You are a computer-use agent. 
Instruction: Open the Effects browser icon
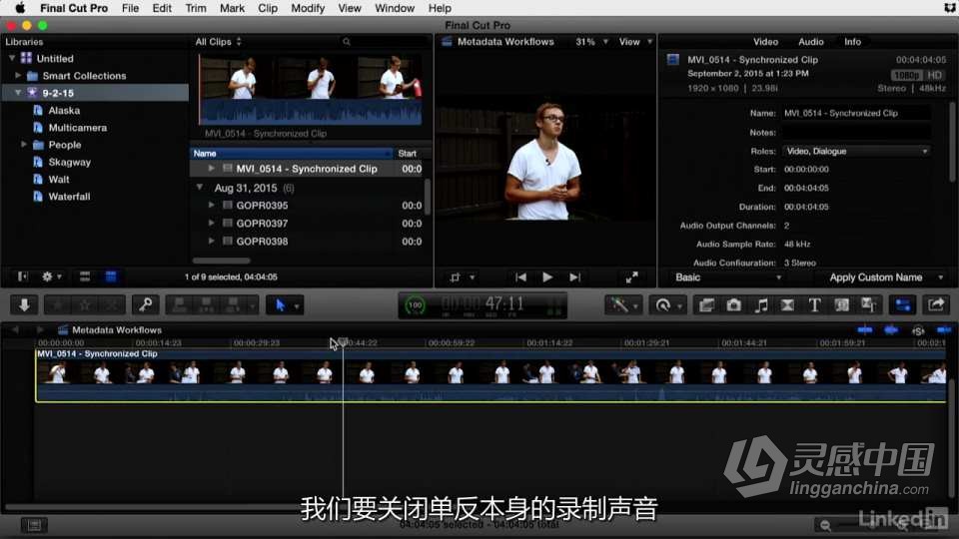706,305
